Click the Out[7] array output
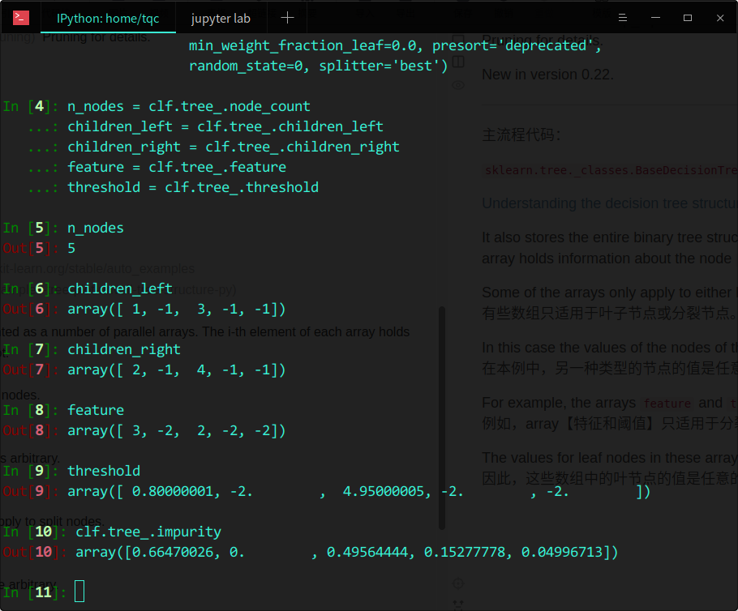Viewport: 738px width, 611px height. (x=177, y=370)
